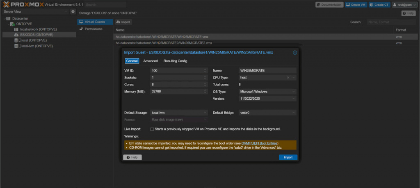Open the Server View dropdown

pyautogui.click(x=35, y=12)
